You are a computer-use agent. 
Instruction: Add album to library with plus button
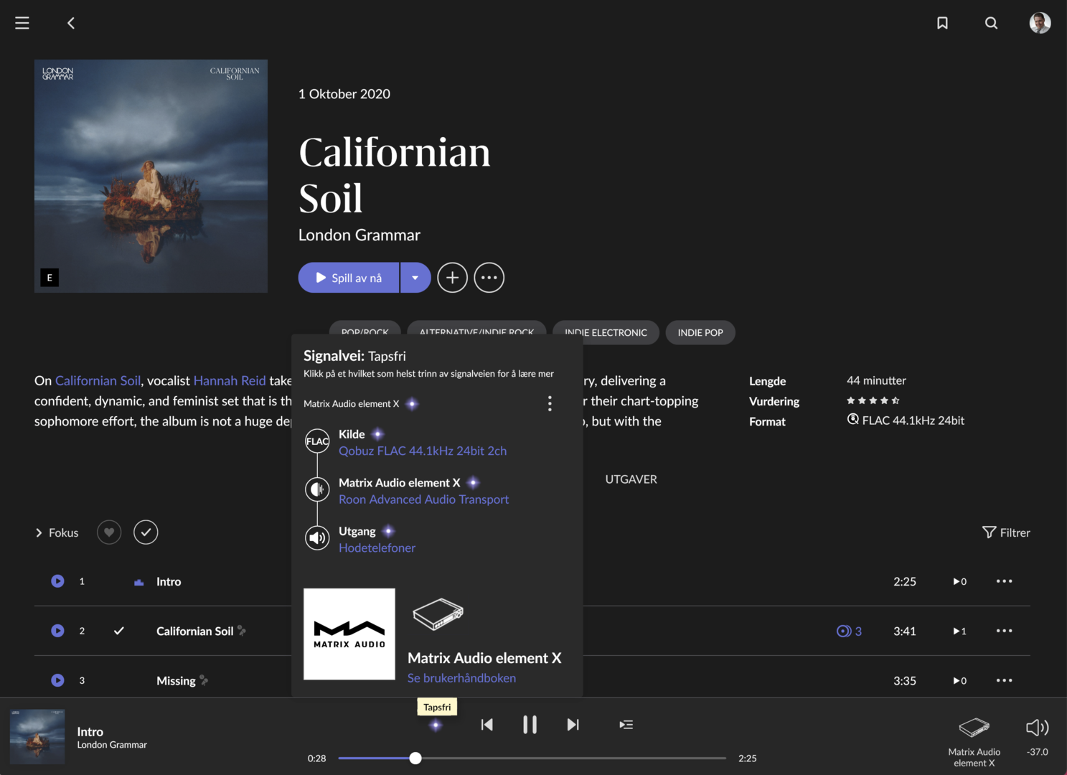coord(452,278)
